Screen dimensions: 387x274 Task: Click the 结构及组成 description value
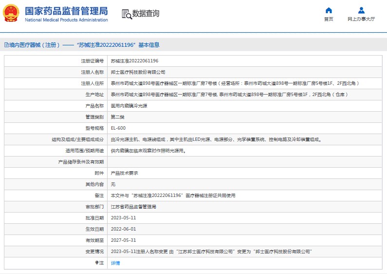[x=217, y=139]
